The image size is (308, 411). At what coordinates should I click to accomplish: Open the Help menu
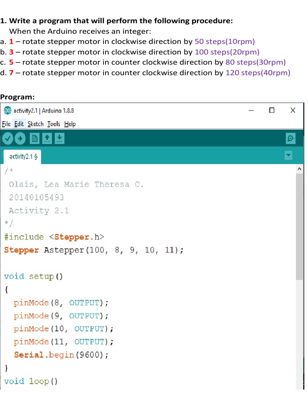coord(70,124)
